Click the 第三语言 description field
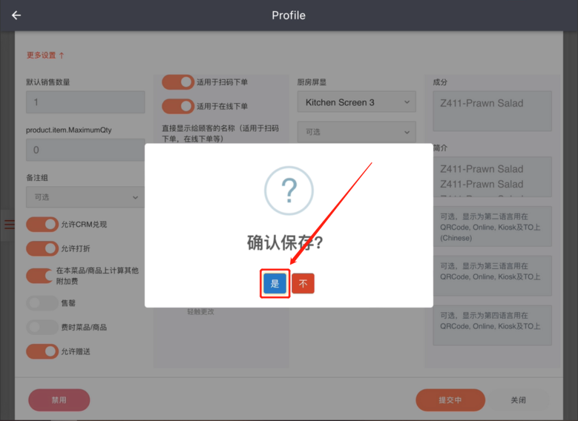 492,276
